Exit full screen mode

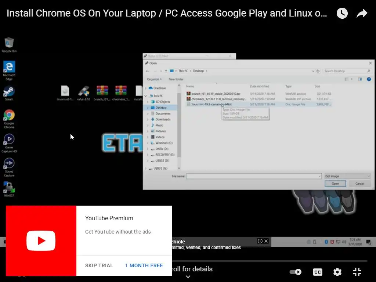tap(357, 272)
